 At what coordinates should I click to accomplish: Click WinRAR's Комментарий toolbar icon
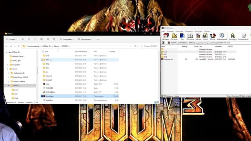[x=243, y=36]
